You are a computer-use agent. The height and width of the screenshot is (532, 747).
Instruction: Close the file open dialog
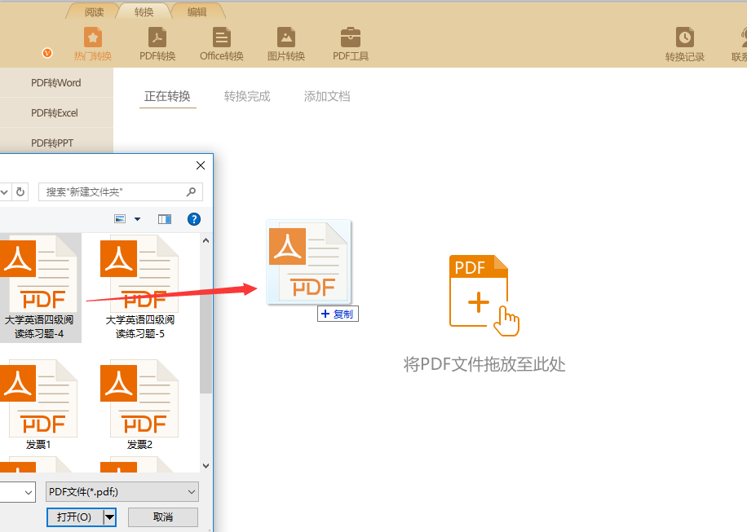(201, 165)
